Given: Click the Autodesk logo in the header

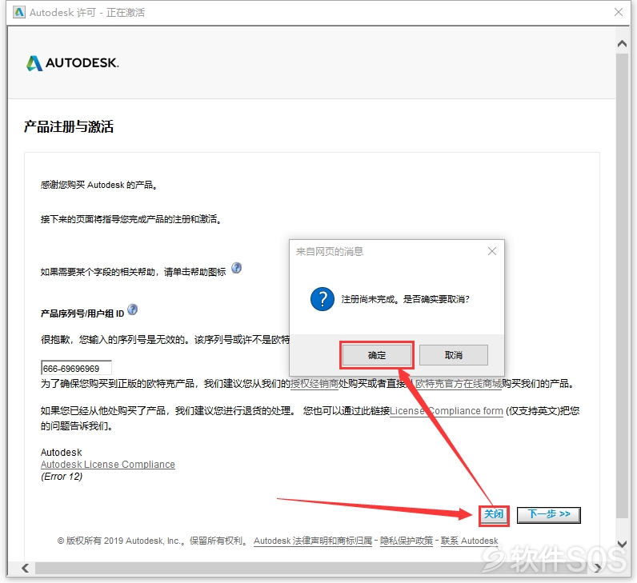Looking at the screenshot, I should pyautogui.click(x=72, y=63).
